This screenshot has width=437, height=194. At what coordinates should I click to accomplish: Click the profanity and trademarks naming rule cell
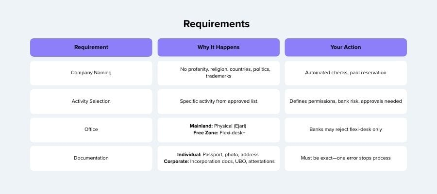coord(218,73)
